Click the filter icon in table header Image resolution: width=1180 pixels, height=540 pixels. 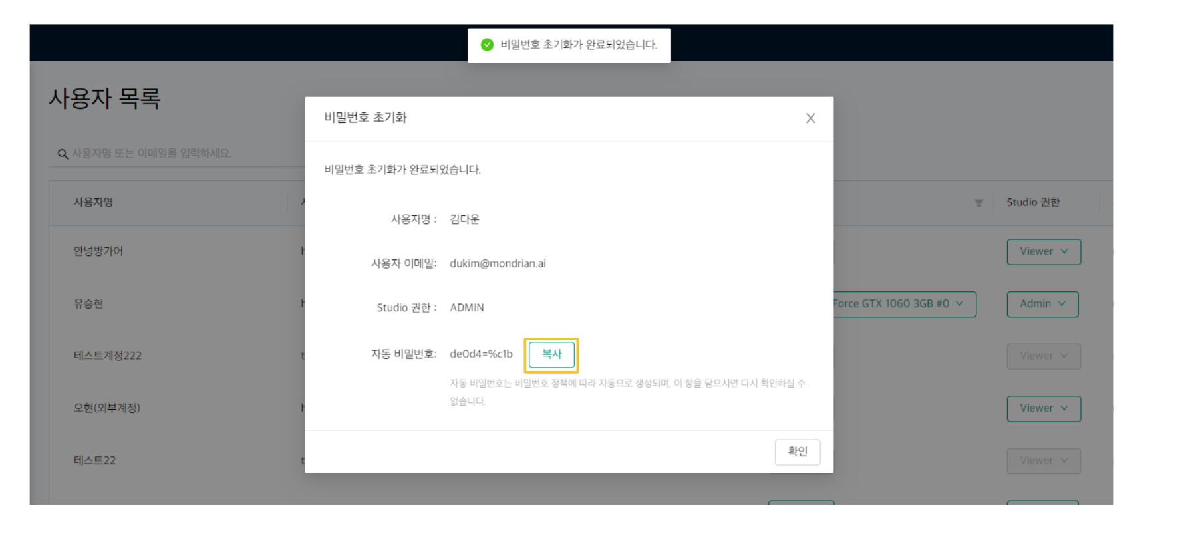[x=978, y=203]
